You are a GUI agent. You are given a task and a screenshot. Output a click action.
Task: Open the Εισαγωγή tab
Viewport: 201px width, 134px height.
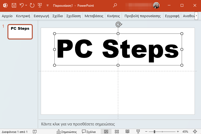coord(41,16)
